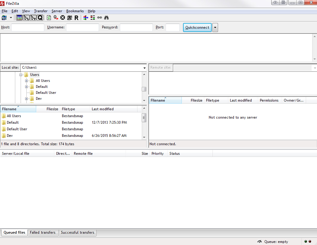Collapse the Users folder in the tree
The width and height of the screenshot is (317, 245).
pyautogui.click(x=21, y=75)
